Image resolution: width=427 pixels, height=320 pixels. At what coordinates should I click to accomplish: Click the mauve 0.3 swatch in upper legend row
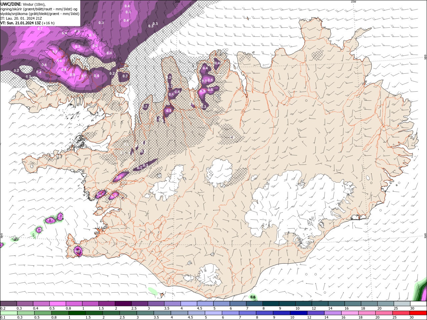pos(25,304)
